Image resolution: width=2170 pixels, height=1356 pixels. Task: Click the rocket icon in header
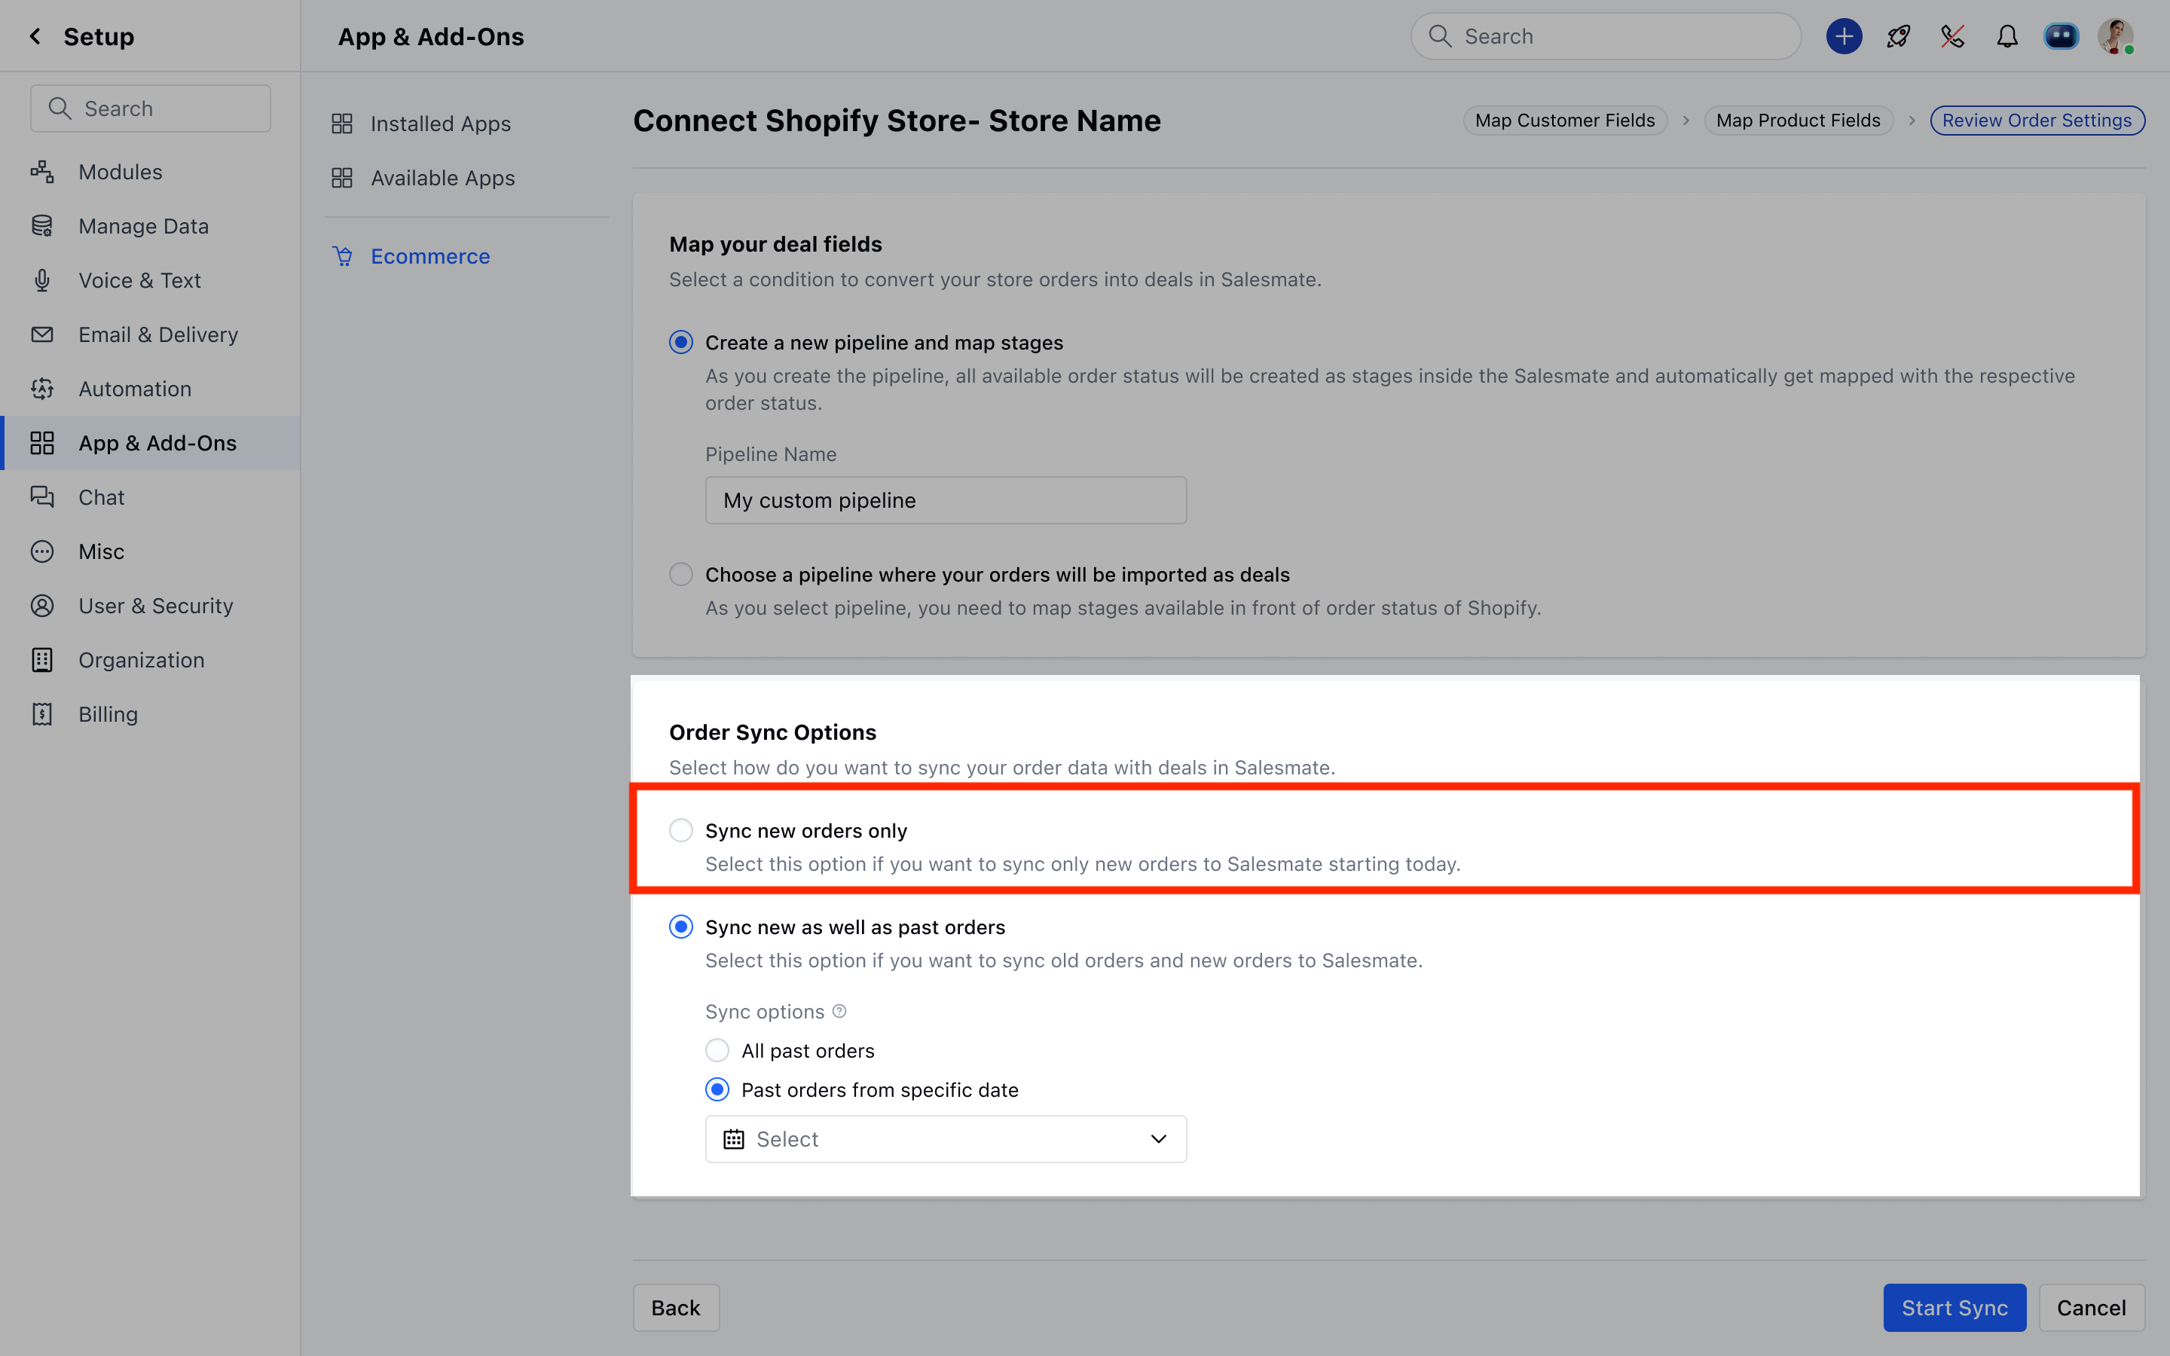pos(1898,36)
